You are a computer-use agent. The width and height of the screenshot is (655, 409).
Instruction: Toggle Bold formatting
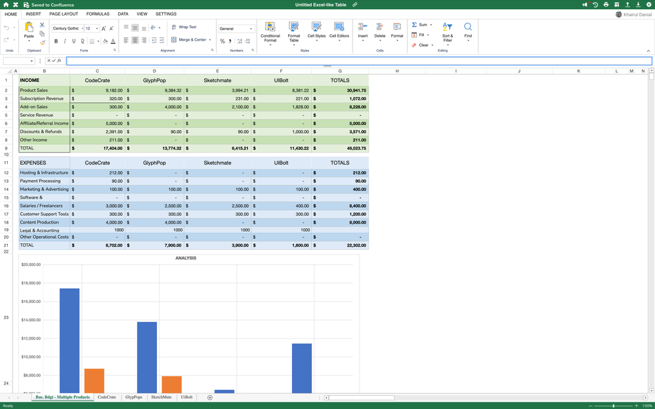[56, 41]
